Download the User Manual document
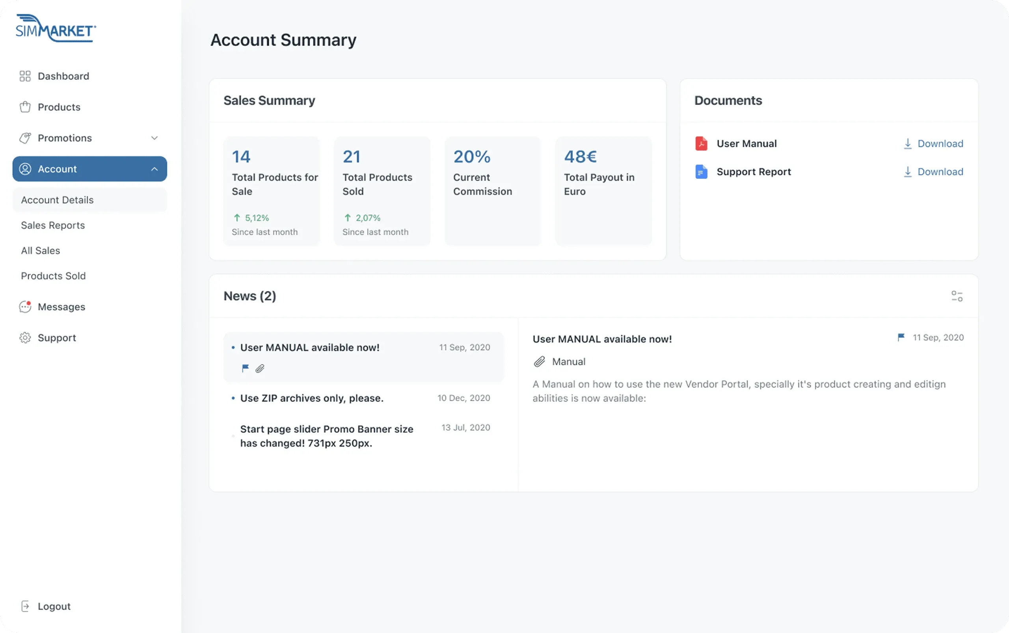This screenshot has width=1009, height=633. (933, 144)
